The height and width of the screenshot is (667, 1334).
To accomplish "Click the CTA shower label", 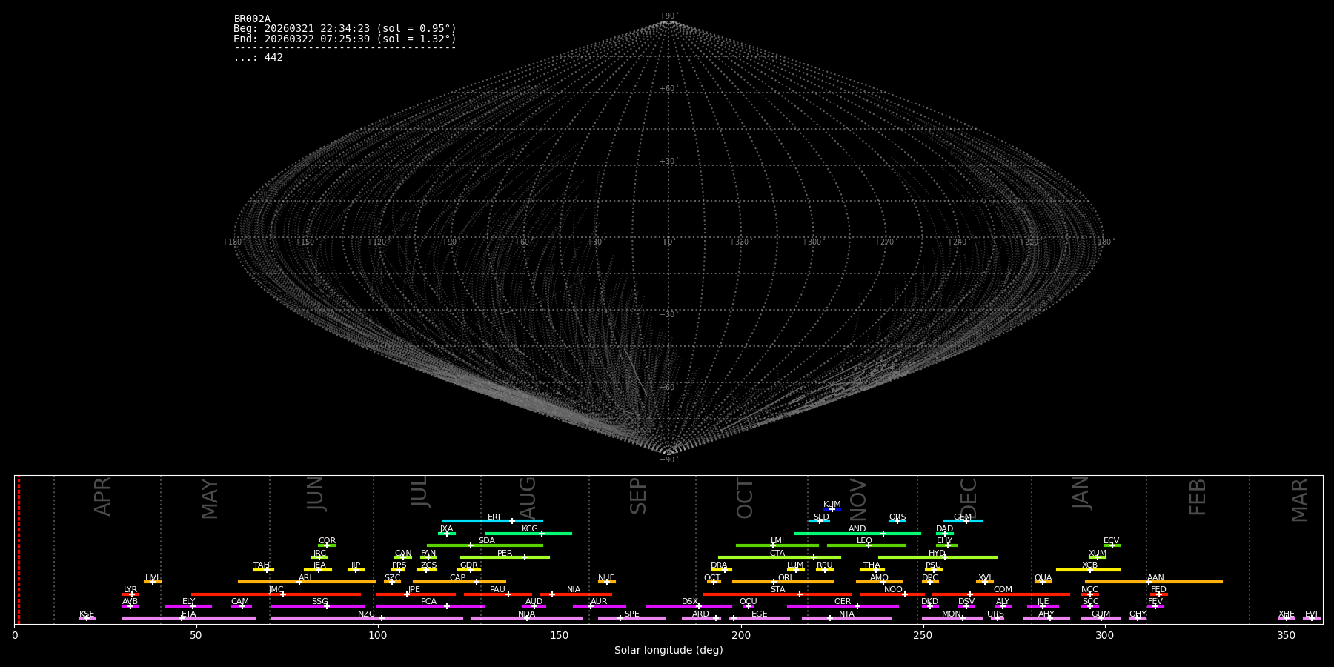I will tap(777, 554).
